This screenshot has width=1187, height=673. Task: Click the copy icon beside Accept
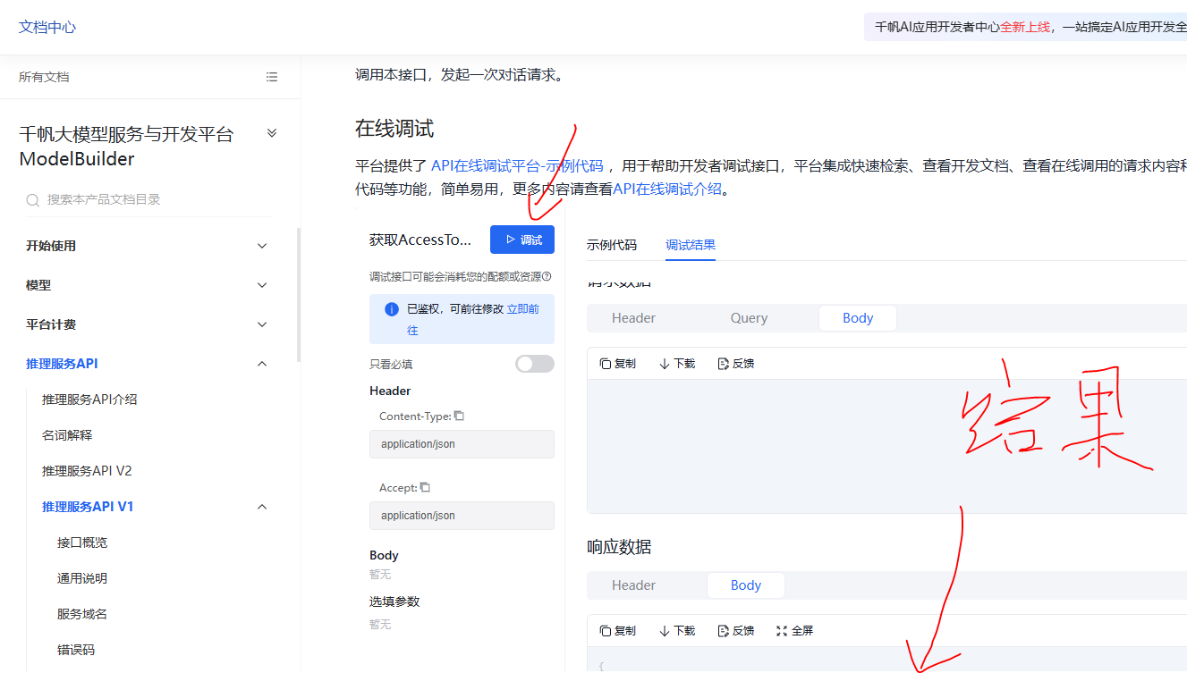coord(425,488)
